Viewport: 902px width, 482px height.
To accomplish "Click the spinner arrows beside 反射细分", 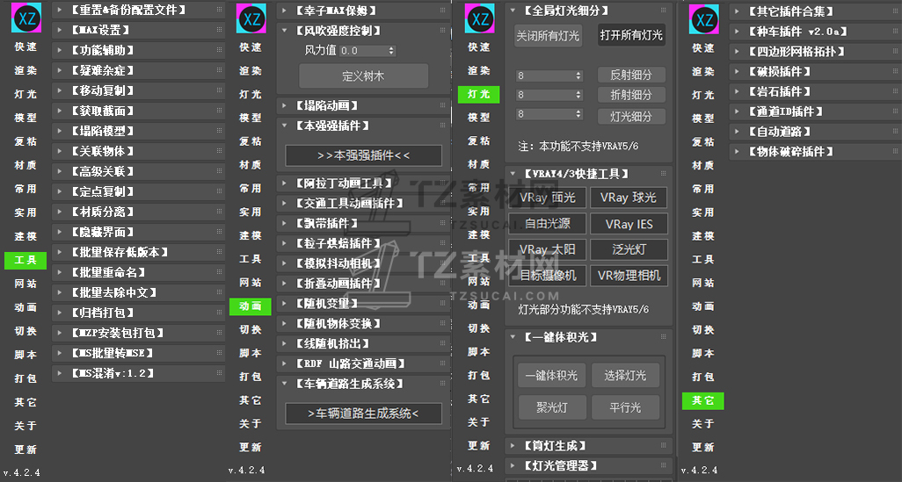I will click(578, 76).
